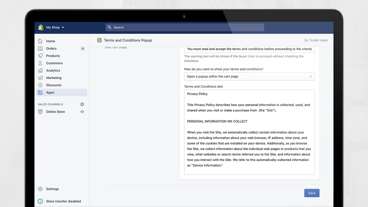Click the 'Terms and Conditions text' label
Viewport: 368px width, 207px height.
click(204, 87)
